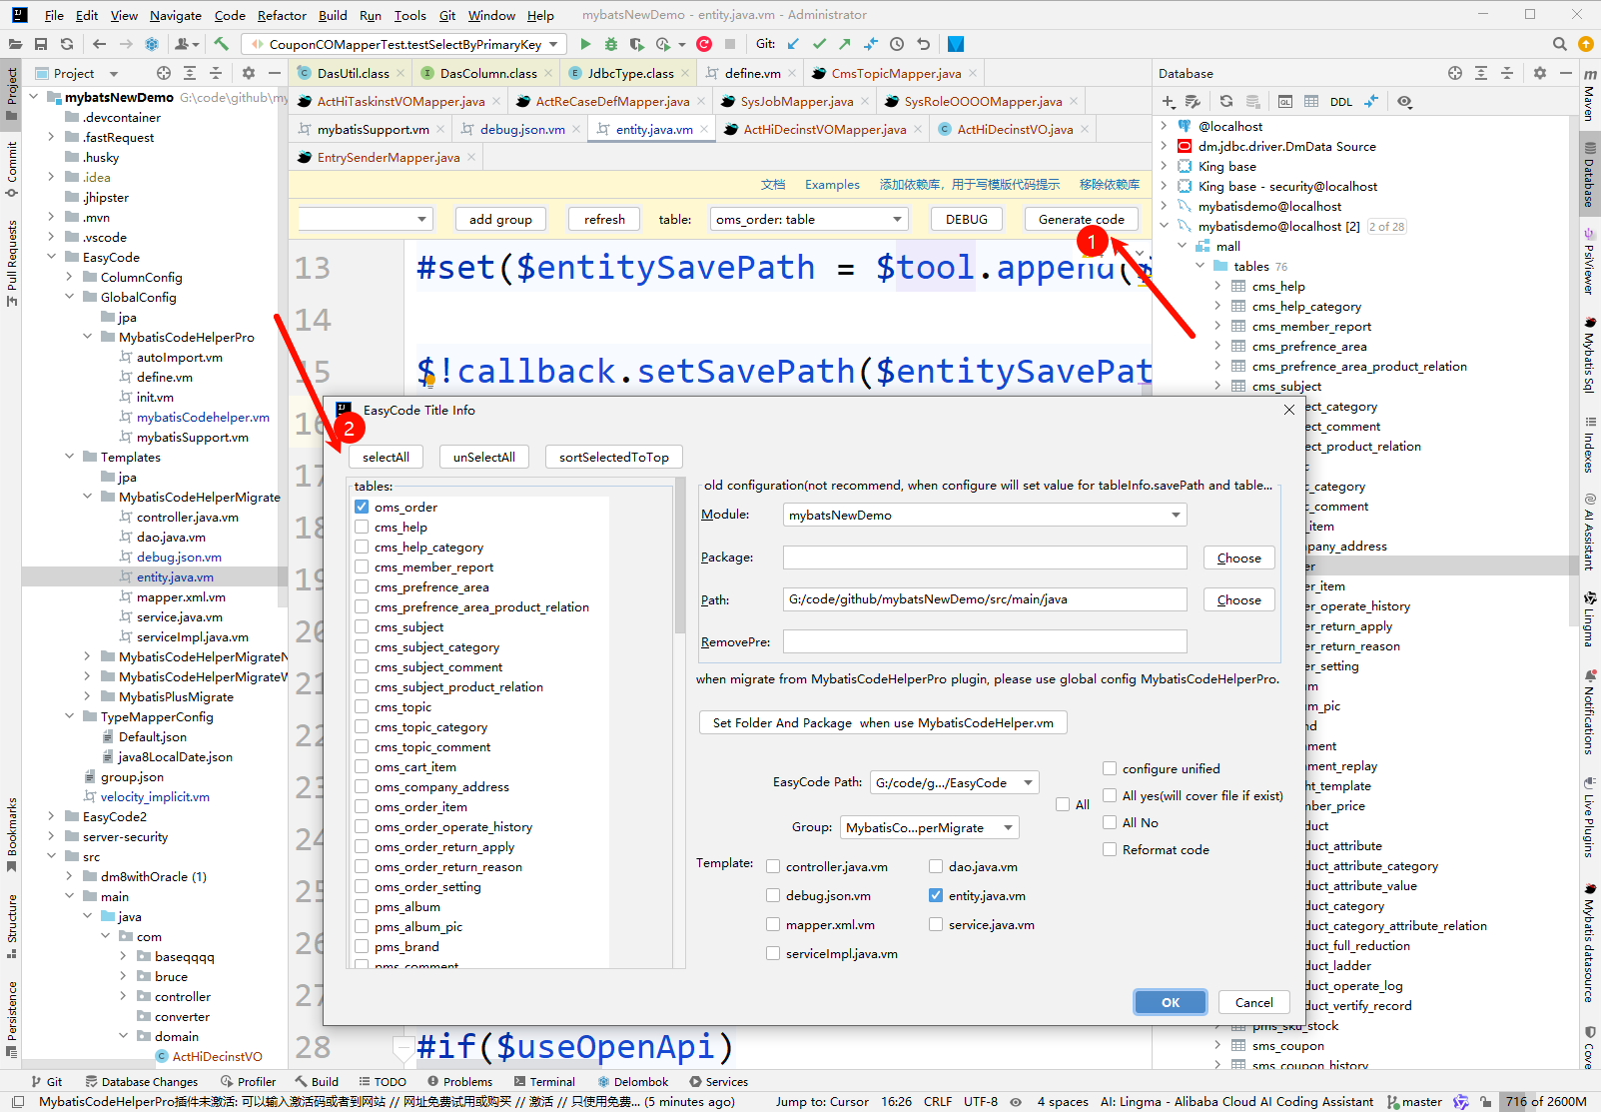1601x1112 pixels.
Task: Update project with the Git arrow
Action: click(x=793, y=44)
